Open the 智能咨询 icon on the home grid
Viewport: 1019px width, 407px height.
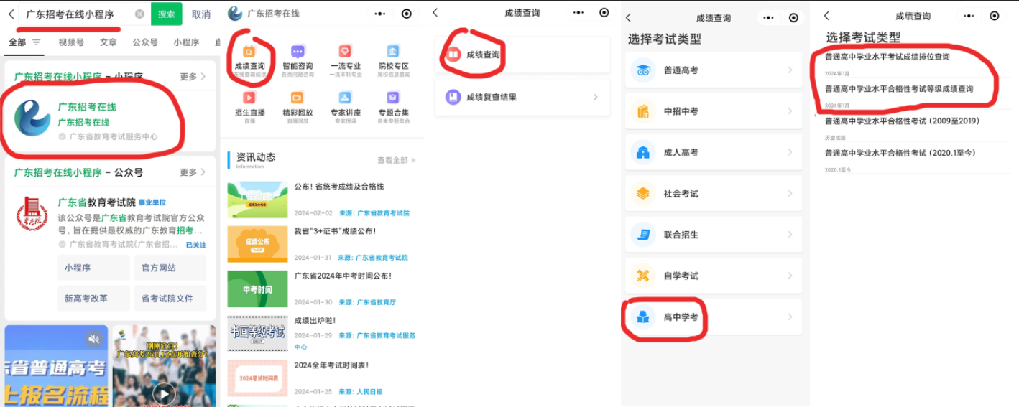click(x=298, y=52)
